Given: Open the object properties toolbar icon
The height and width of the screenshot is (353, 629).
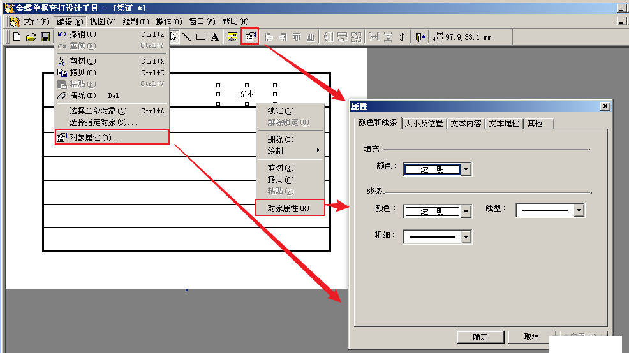Looking at the screenshot, I should (x=250, y=37).
